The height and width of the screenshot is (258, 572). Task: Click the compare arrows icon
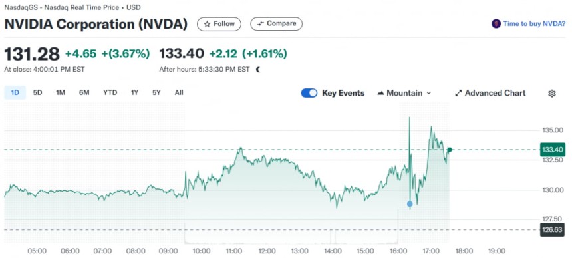coord(261,24)
